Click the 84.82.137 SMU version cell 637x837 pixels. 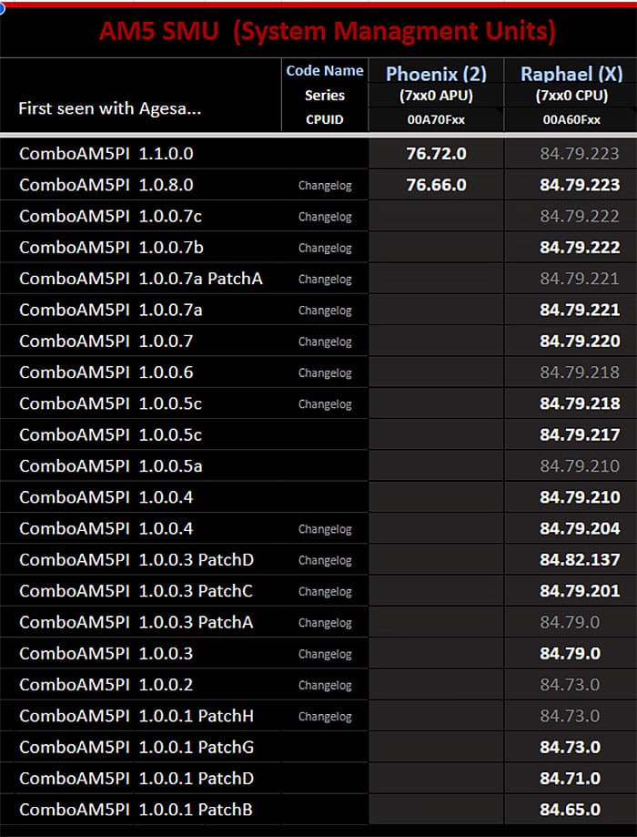pos(580,559)
